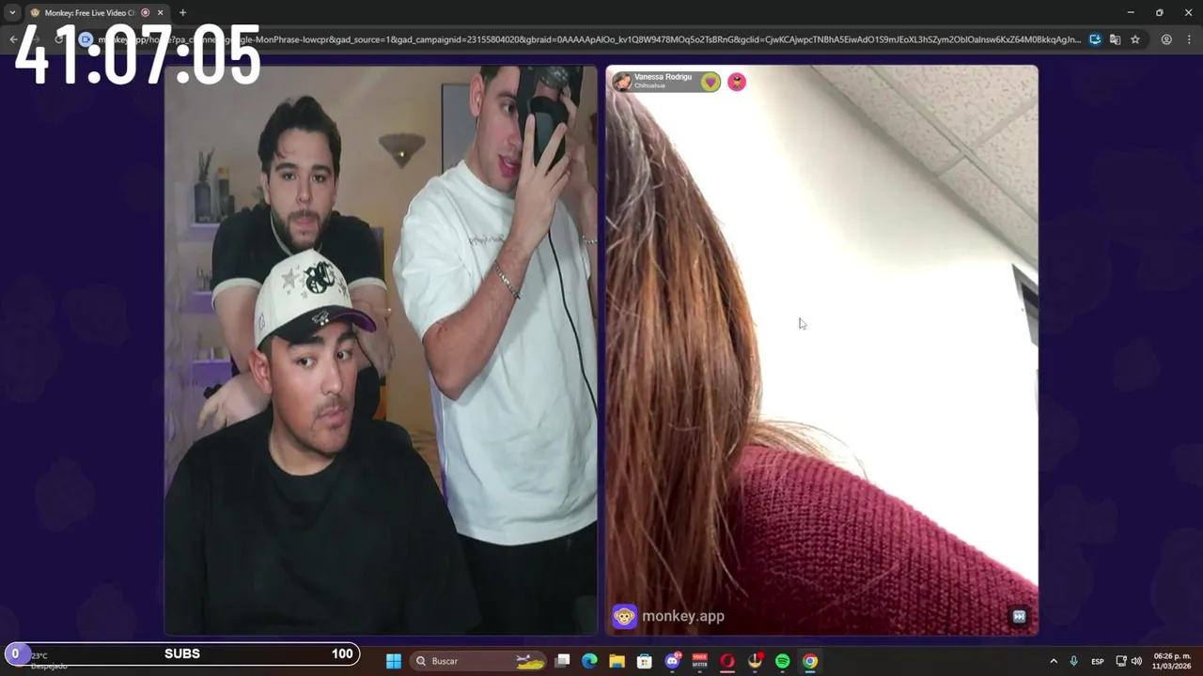1203x676 pixels.
Task: Click the pink report user icon
Action: pyautogui.click(x=737, y=83)
